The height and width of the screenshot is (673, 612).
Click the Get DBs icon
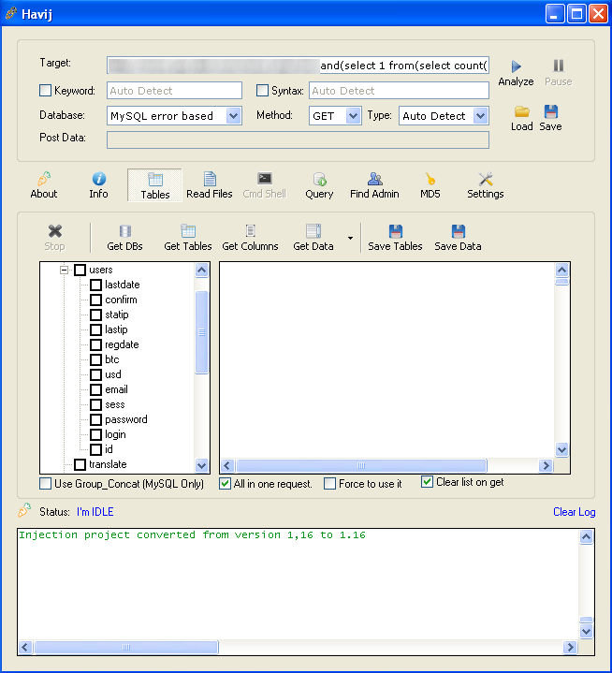click(124, 231)
